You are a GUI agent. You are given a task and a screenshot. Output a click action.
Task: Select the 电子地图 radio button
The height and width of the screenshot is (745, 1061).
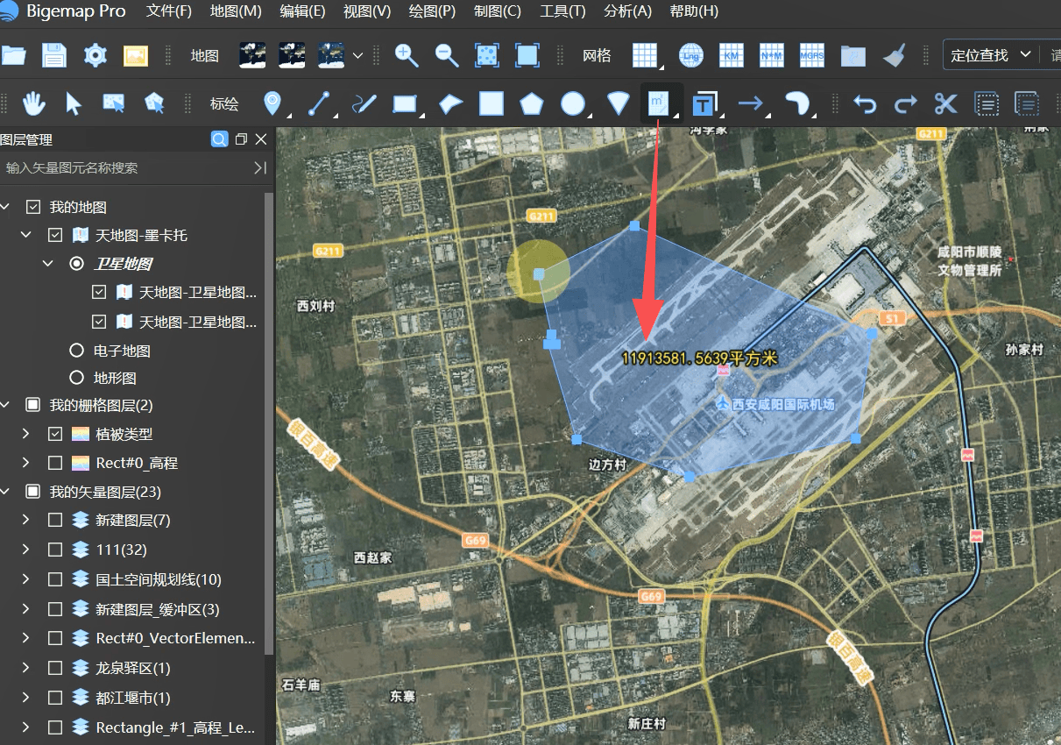(x=76, y=351)
